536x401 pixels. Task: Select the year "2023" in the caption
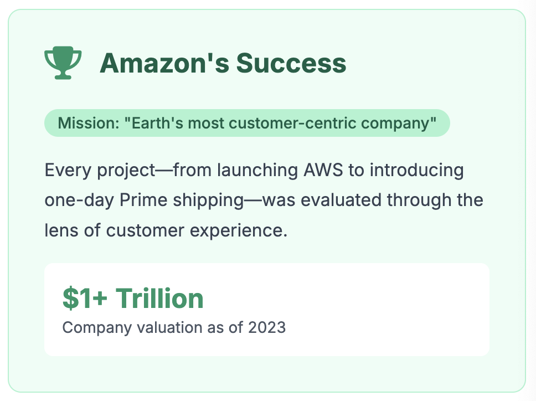coord(267,327)
